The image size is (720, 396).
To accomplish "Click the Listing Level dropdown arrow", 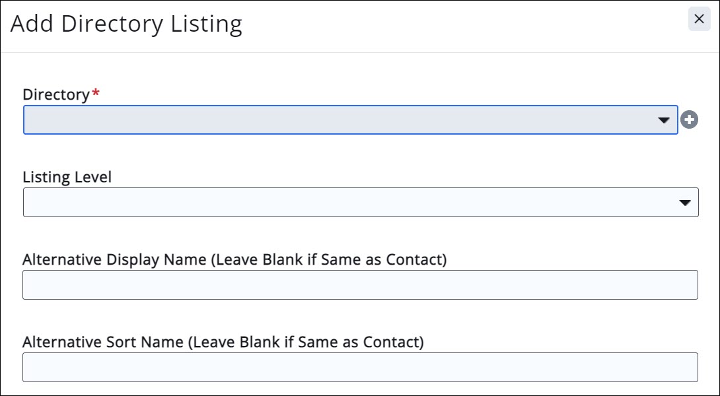I will pos(685,203).
